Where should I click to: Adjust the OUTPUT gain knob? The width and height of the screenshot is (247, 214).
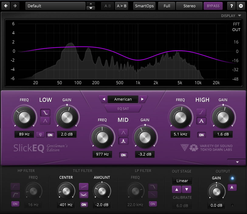(x=216, y=192)
